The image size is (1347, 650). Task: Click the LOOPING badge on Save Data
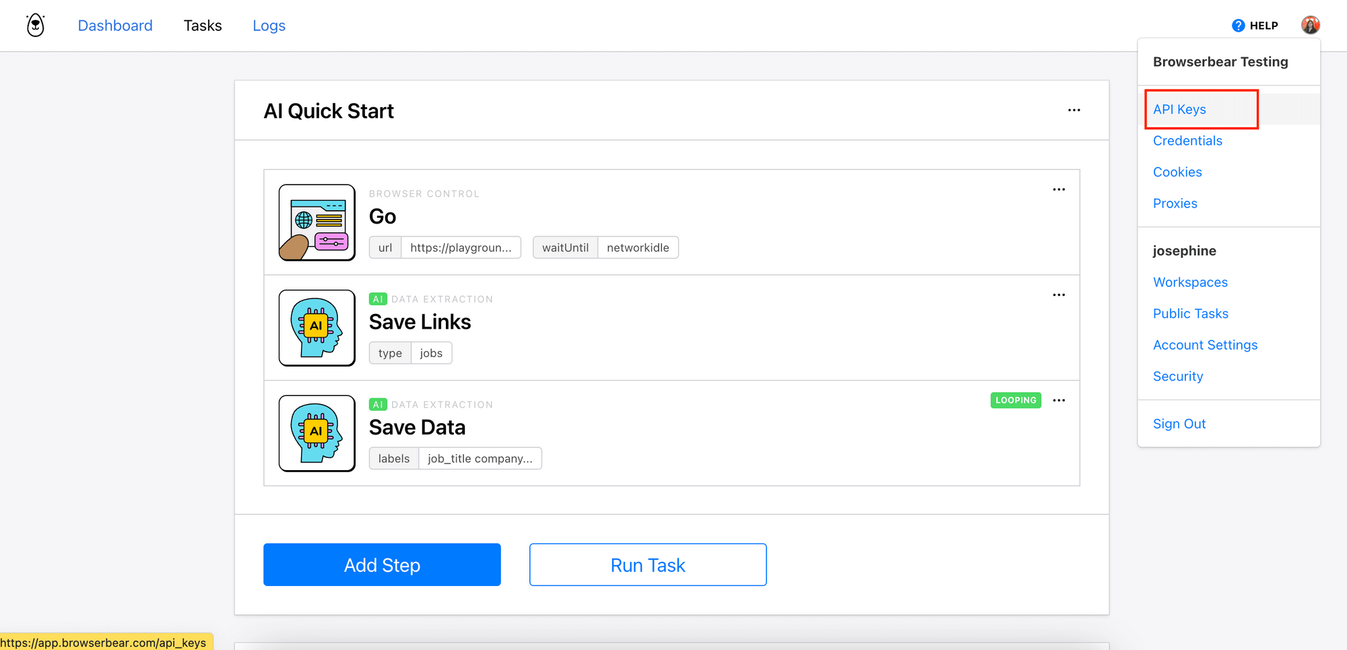1016,400
